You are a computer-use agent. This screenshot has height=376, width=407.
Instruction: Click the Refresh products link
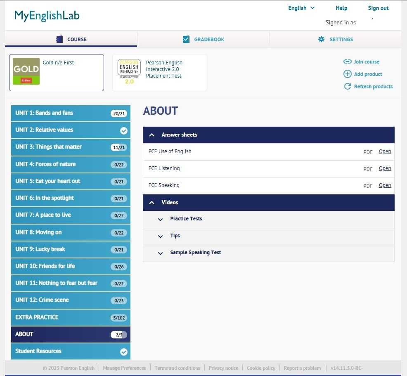click(x=373, y=87)
